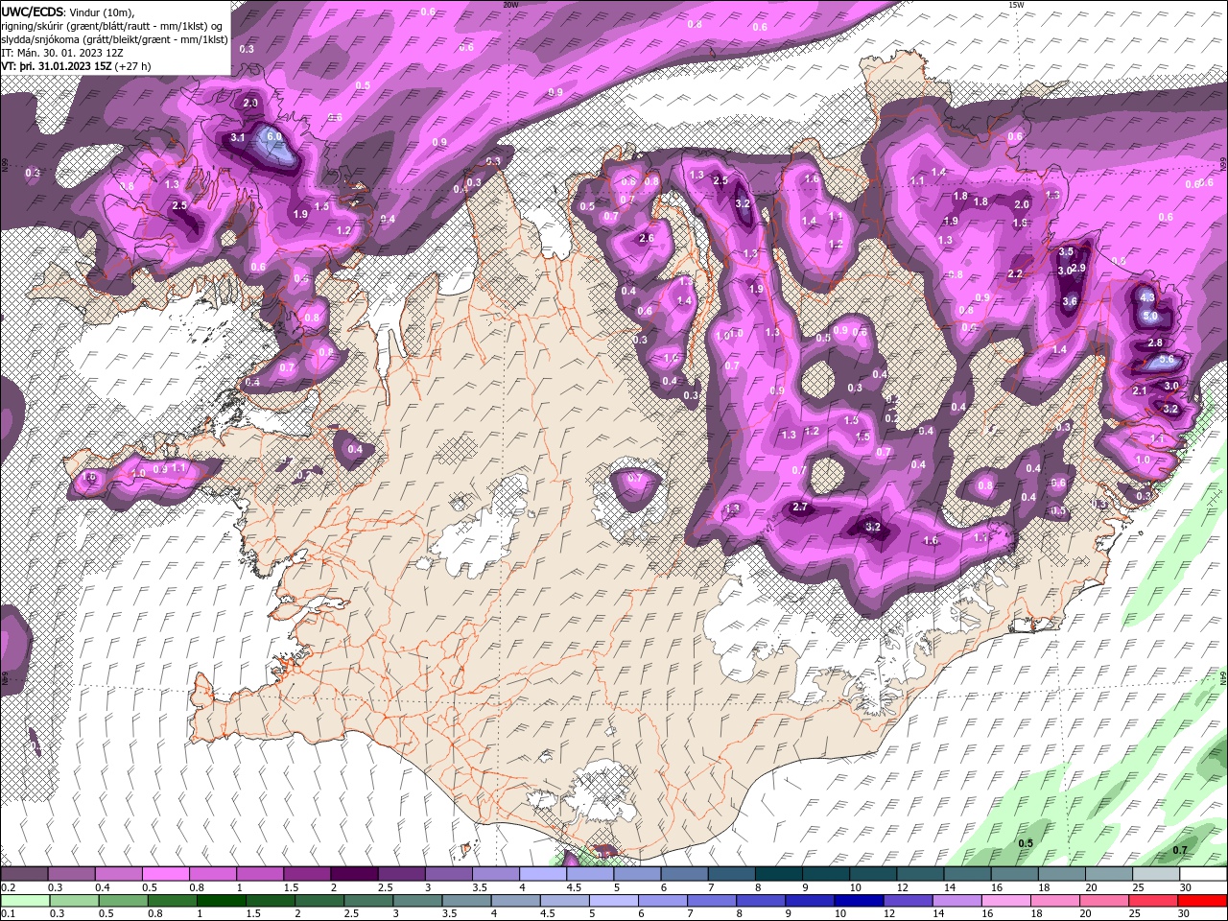Click the UWC/ECDS title in the header box
The image size is (1228, 921).
coord(33,11)
